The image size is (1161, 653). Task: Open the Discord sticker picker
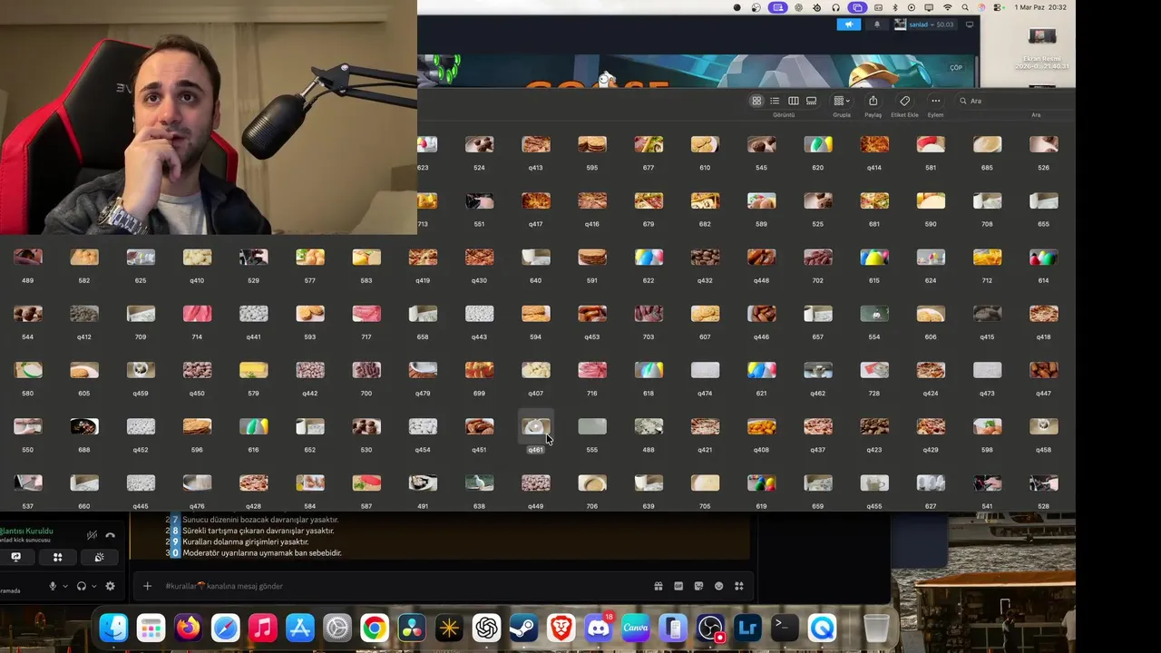[x=698, y=586]
